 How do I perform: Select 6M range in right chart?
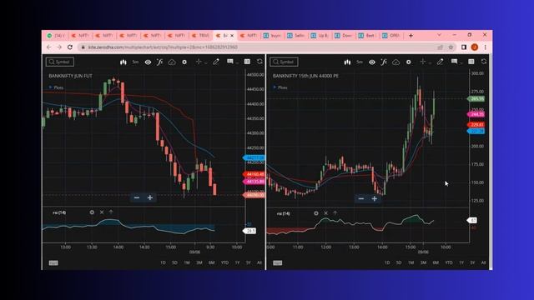click(436, 262)
